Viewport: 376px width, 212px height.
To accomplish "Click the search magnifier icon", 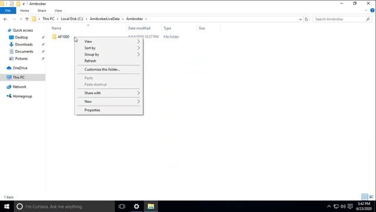I will [x=368, y=19].
